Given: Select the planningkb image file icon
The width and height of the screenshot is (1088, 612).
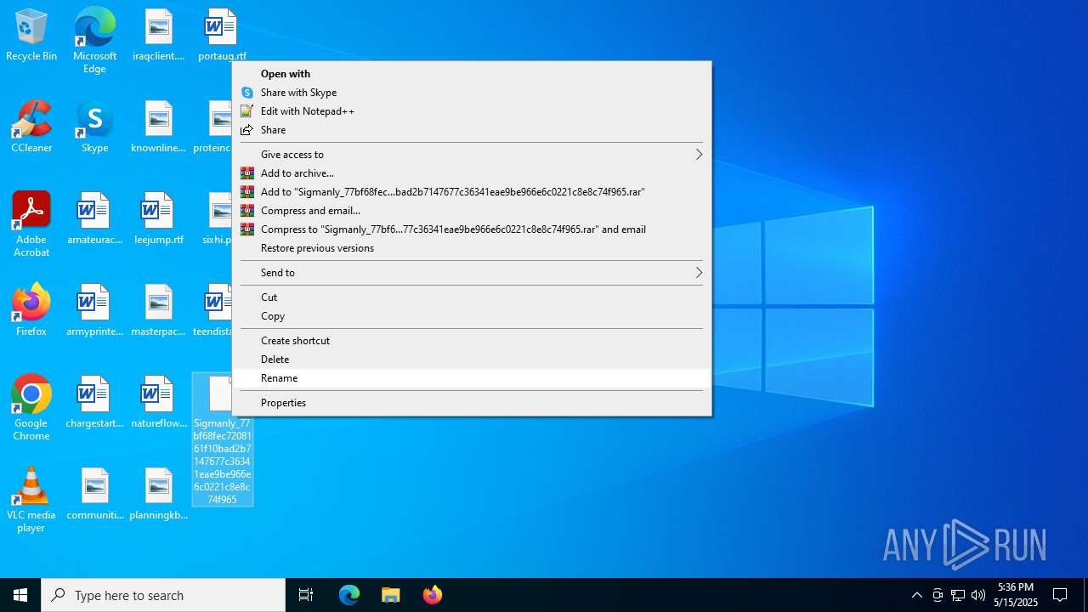Looking at the screenshot, I should click(158, 495).
